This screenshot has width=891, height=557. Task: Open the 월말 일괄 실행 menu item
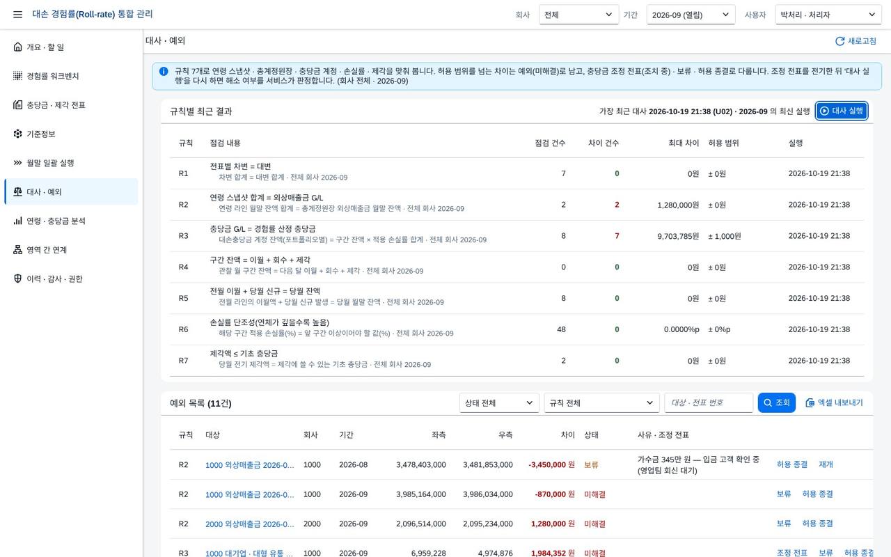click(71, 163)
